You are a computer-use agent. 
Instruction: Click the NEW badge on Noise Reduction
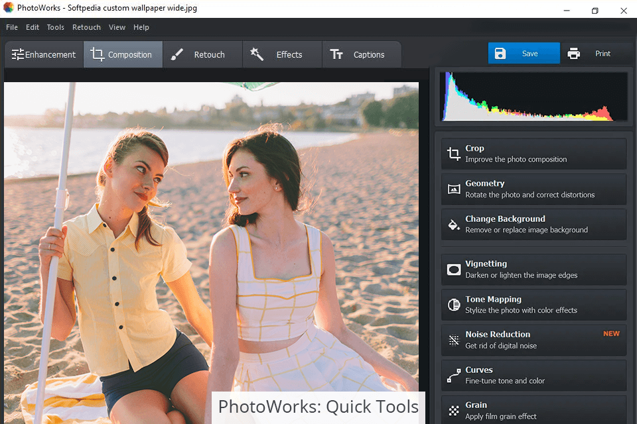click(x=611, y=333)
